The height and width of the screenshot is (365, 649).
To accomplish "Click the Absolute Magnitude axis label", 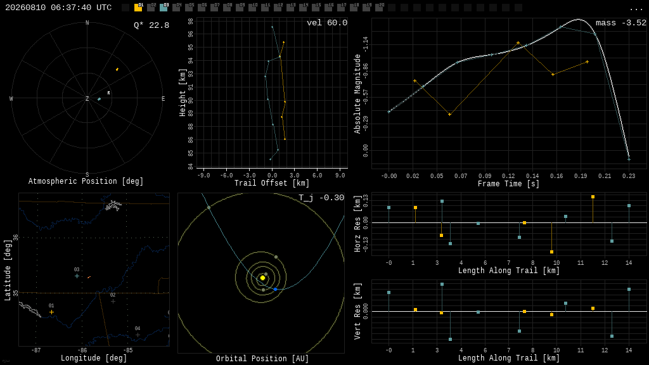I will click(357, 94).
